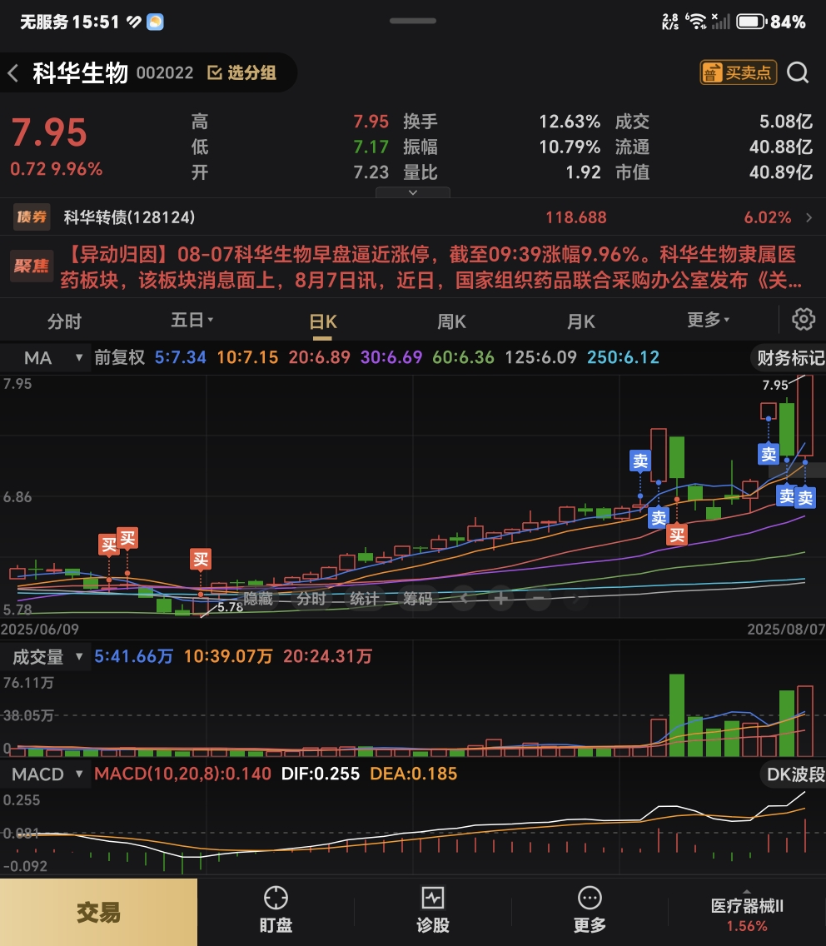Tap the MACD histogram latest red bar
Viewport: 826px width, 946px height.
coord(805,835)
